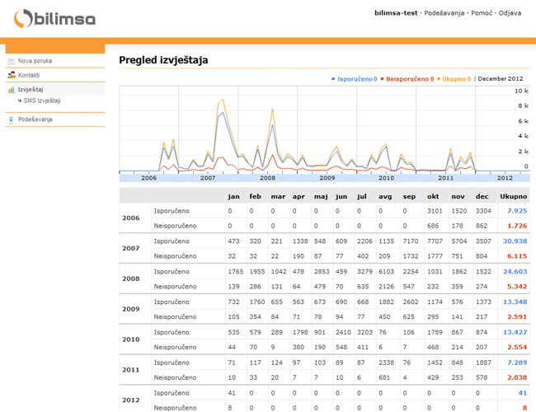
Task: Open the Pomoć help link
Action: (x=482, y=13)
